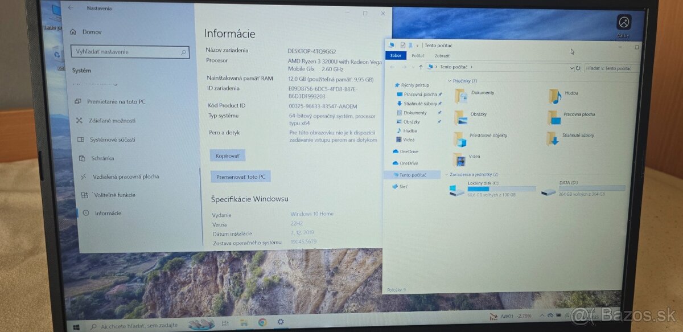Open the Dokumenty folder in Priečinky
The image size is (683, 332).
pos(460,95)
